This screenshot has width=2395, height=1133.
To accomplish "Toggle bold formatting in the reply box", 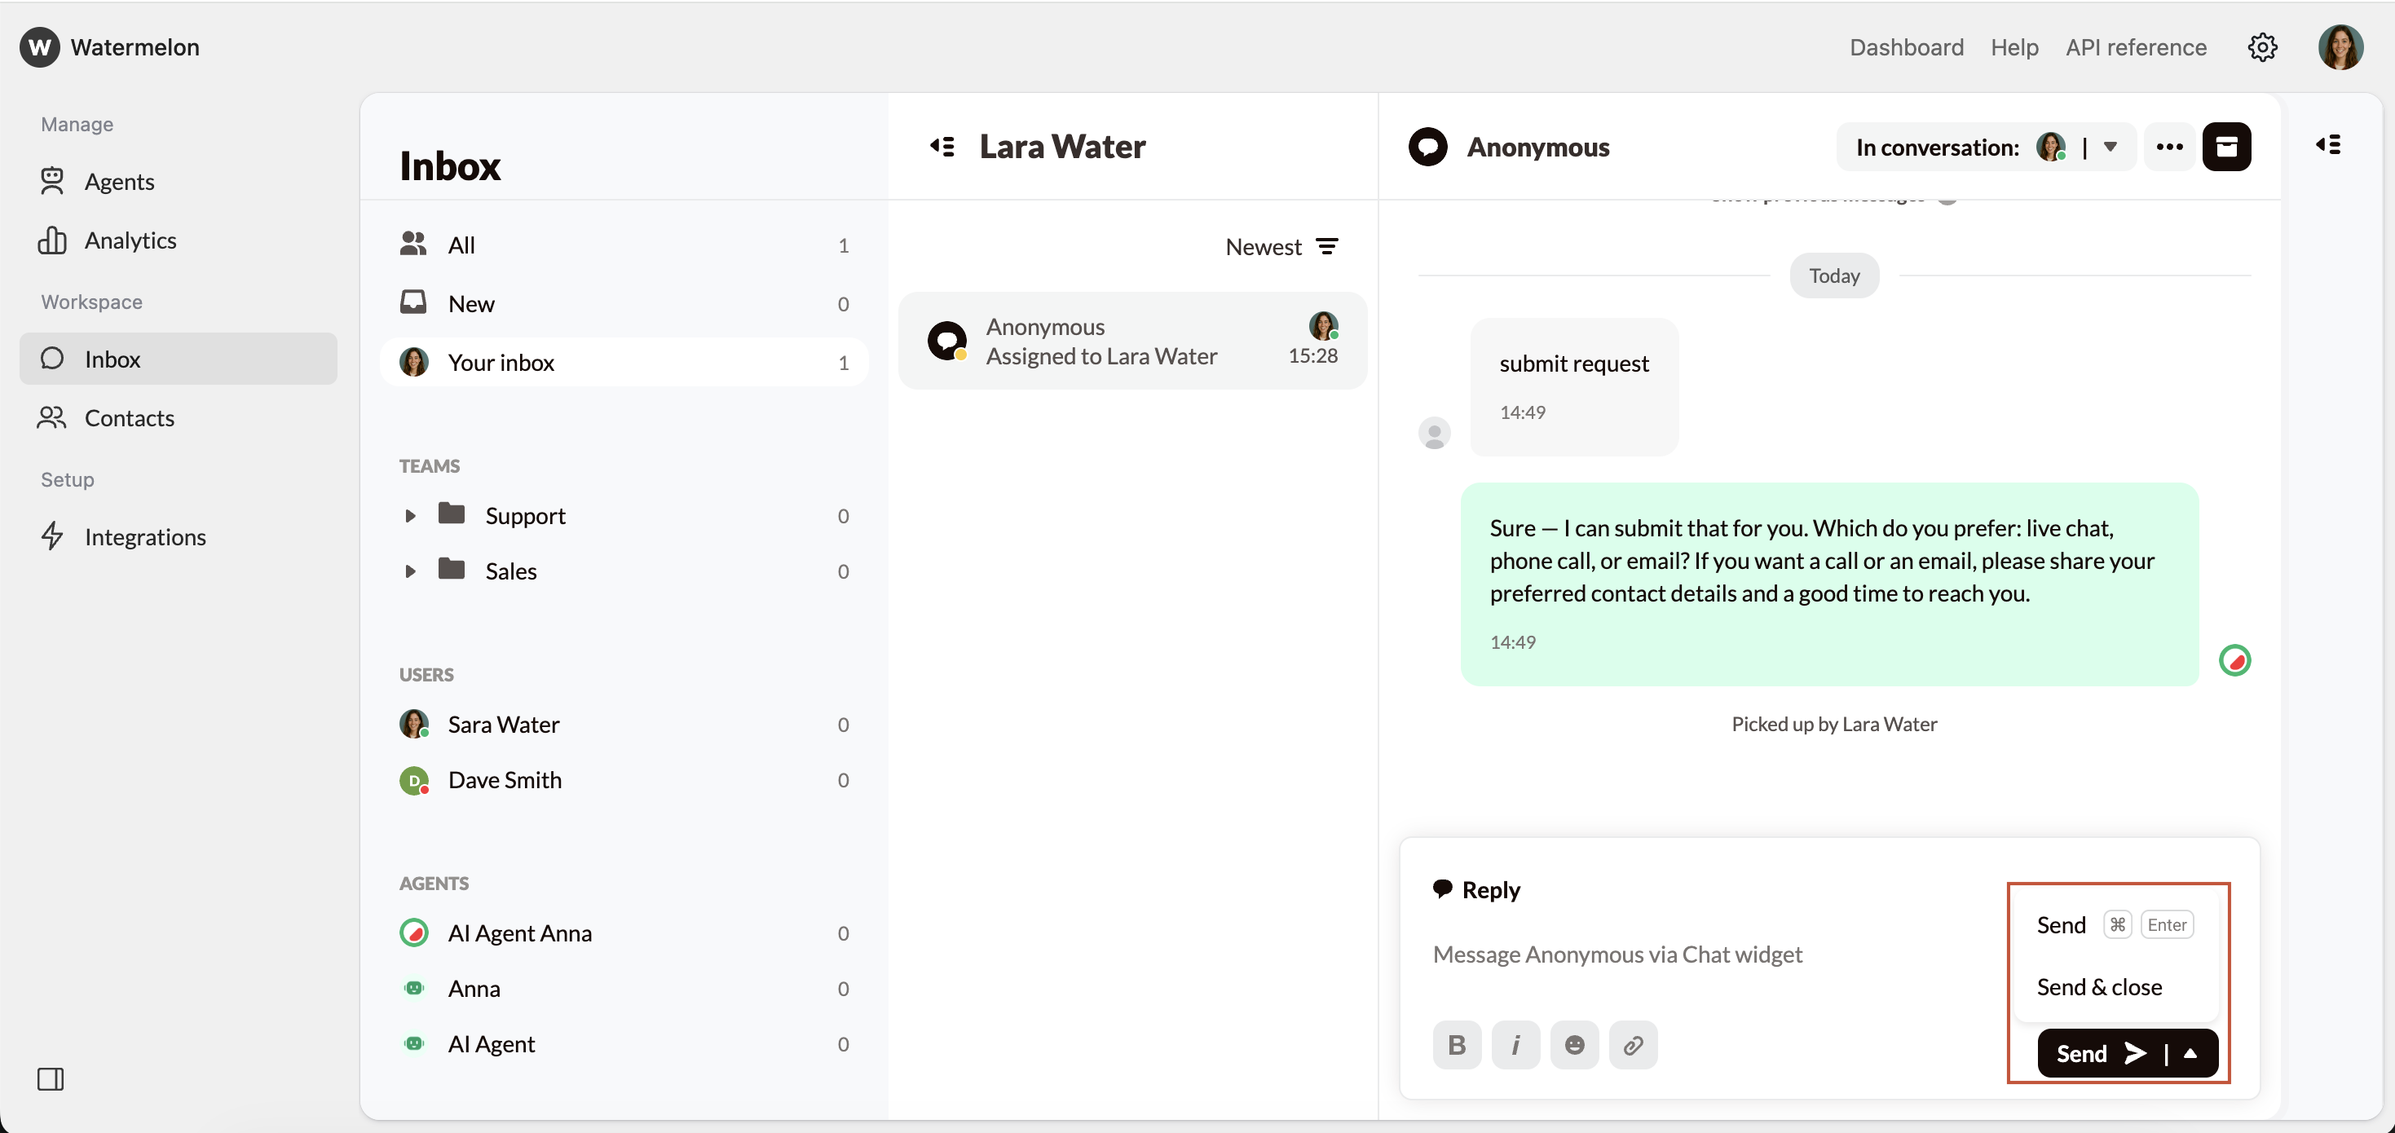I will (1457, 1045).
